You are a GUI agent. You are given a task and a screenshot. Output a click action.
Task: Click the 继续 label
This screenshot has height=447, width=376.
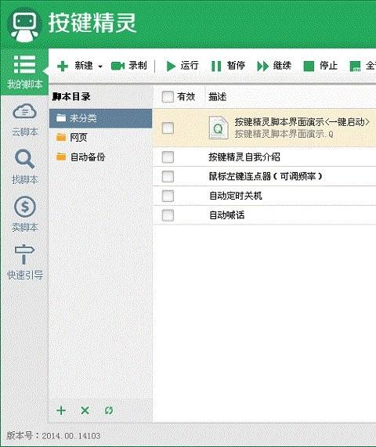tap(282, 66)
